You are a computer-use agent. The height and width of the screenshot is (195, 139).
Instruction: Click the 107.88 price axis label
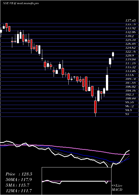click(x=130, y=83)
